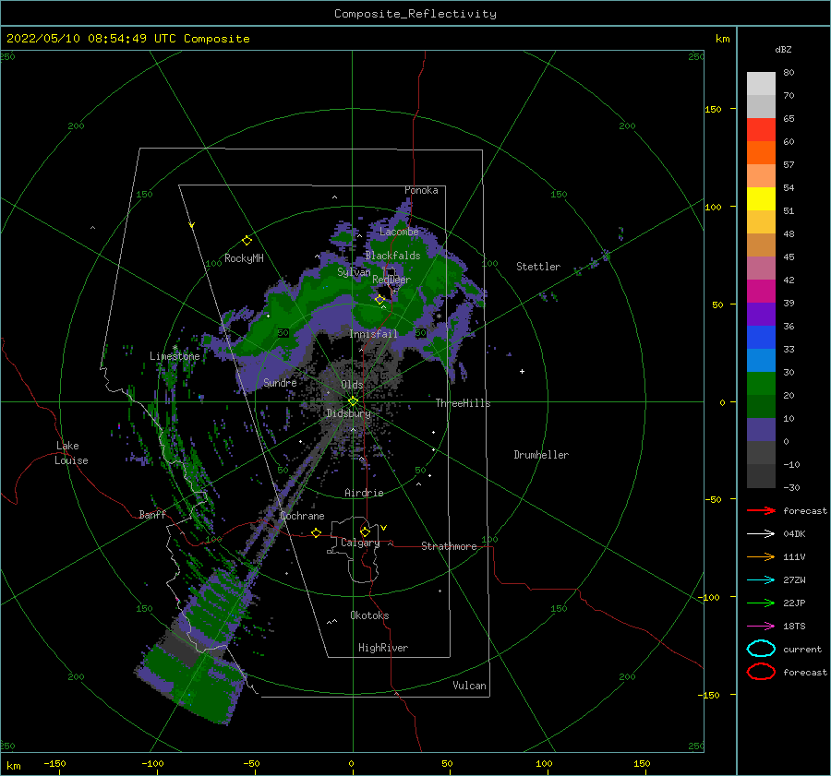Click the Strathmore label
This screenshot has width=831, height=776.
(x=449, y=546)
